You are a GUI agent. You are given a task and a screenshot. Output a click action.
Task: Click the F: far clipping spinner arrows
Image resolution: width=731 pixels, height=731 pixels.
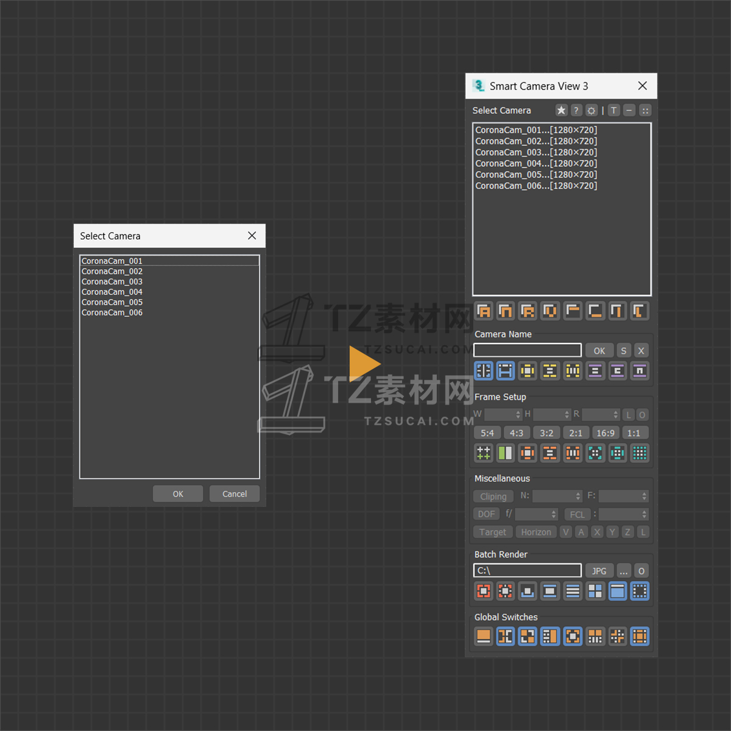644,496
